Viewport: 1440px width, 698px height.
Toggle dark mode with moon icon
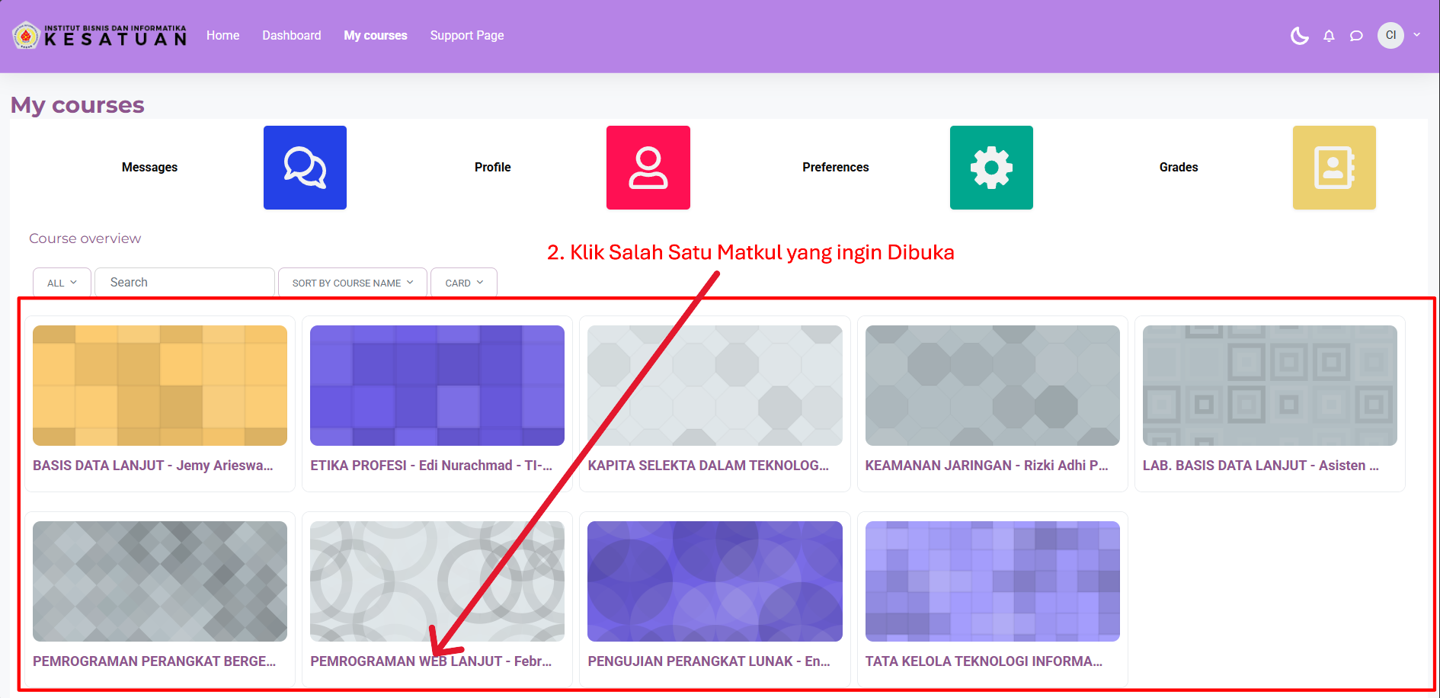pyautogui.click(x=1300, y=36)
